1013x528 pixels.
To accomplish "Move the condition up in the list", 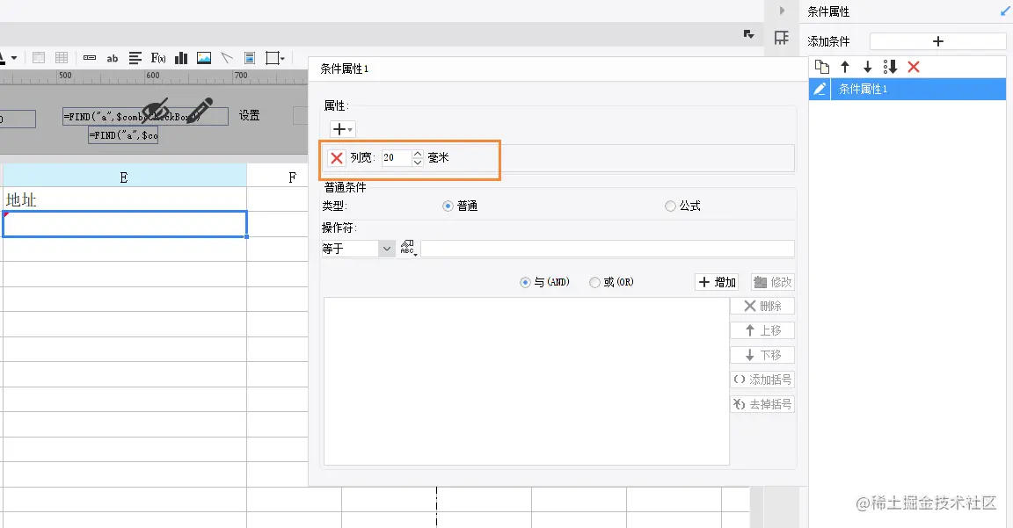I will [x=845, y=67].
